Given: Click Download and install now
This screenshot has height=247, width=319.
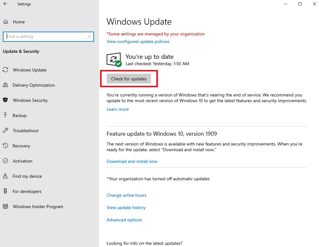Looking at the screenshot, I should 132,161.
